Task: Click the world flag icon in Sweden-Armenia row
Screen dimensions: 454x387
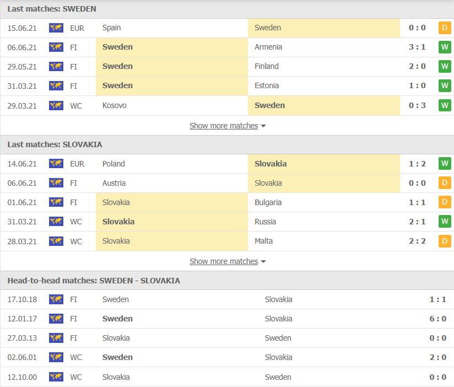Action: pyautogui.click(x=56, y=47)
